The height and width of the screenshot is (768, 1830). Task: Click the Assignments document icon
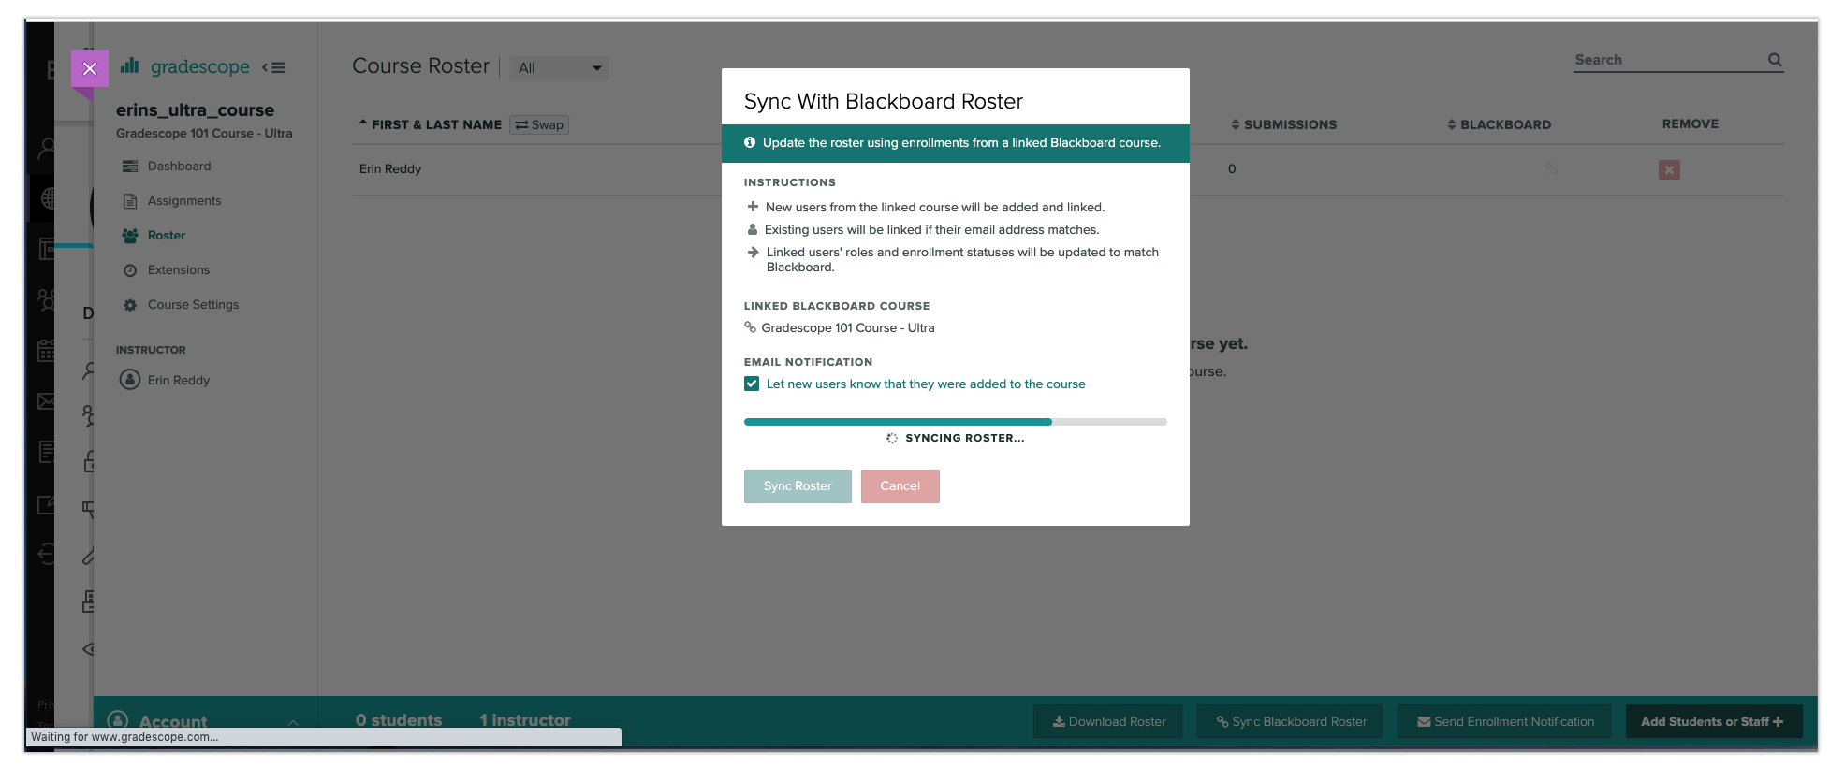[x=130, y=200]
